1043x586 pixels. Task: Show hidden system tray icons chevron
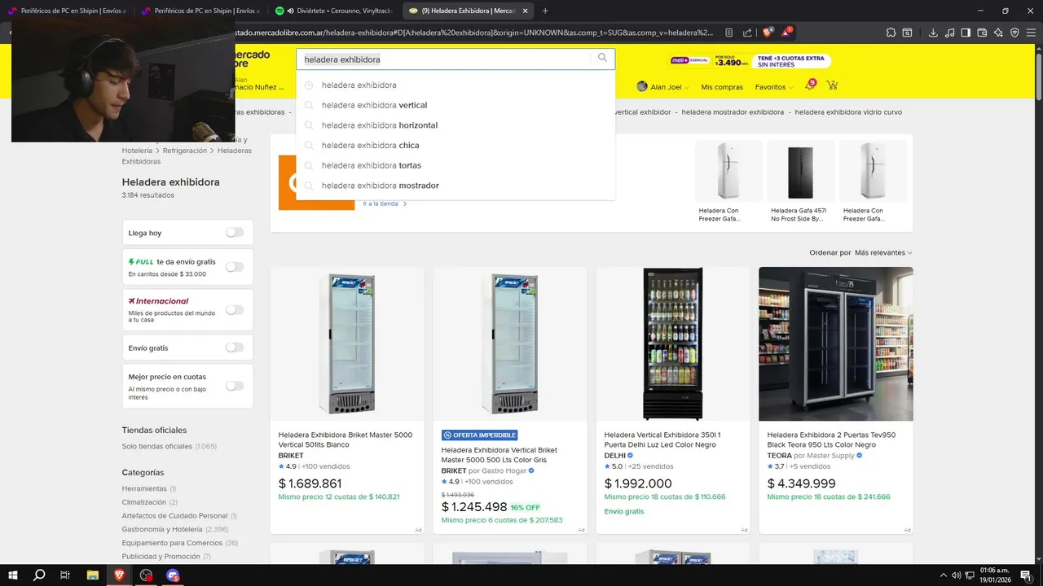point(944,575)
